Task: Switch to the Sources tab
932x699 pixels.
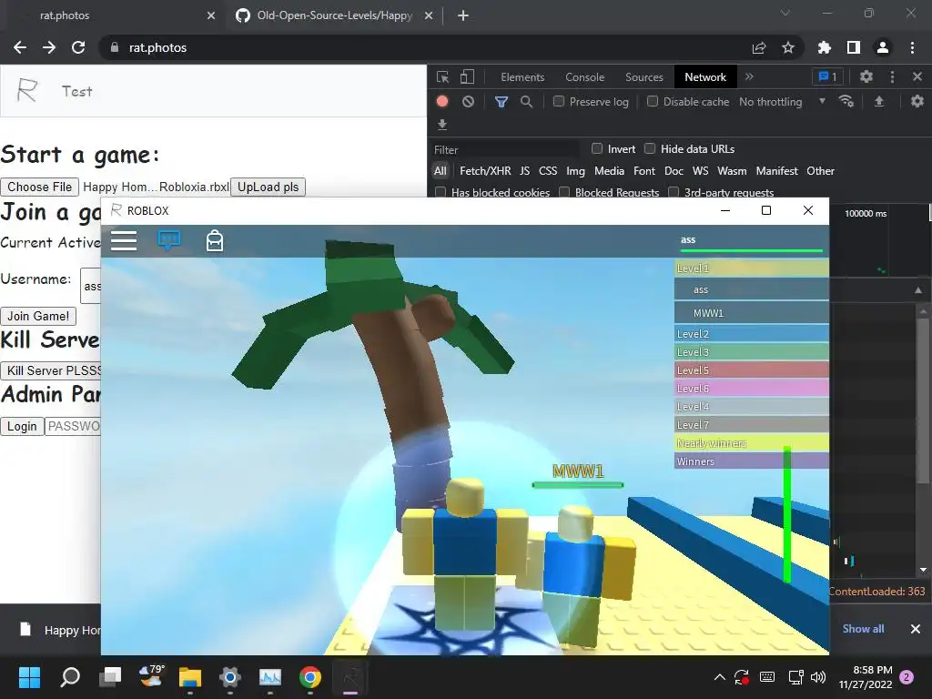Action: (643, 77)
